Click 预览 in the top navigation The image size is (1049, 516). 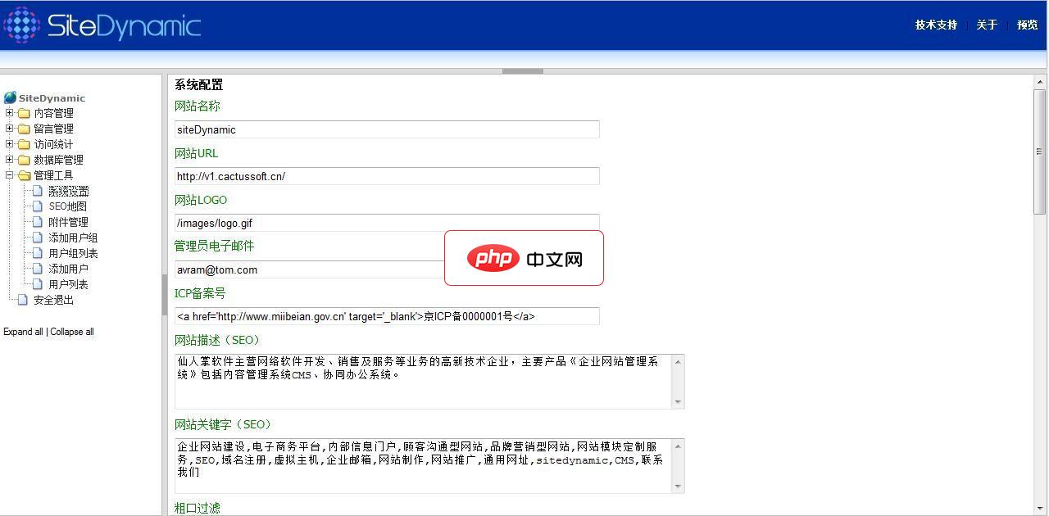1026,25
